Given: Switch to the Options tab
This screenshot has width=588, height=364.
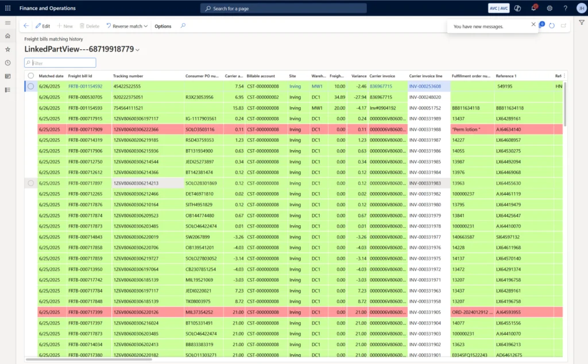Looking at the screenshot, I should coord(163,26).
